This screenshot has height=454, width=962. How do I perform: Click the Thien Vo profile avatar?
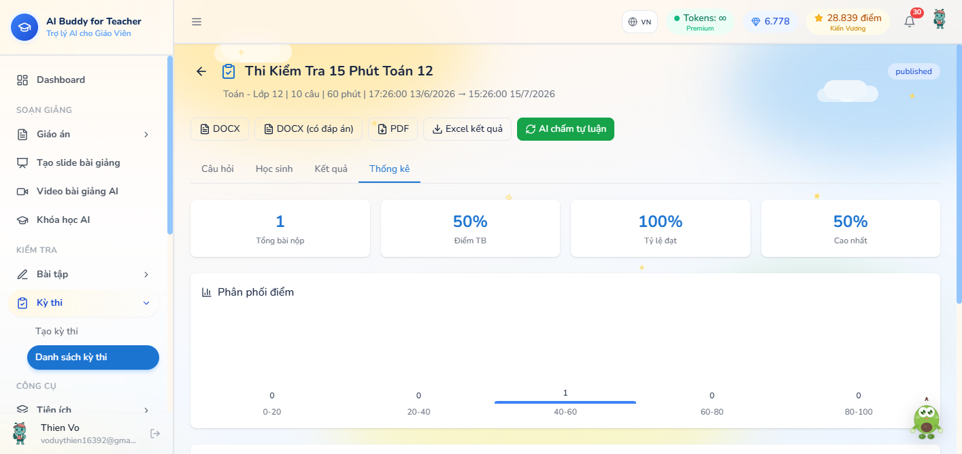coord(20,433)
